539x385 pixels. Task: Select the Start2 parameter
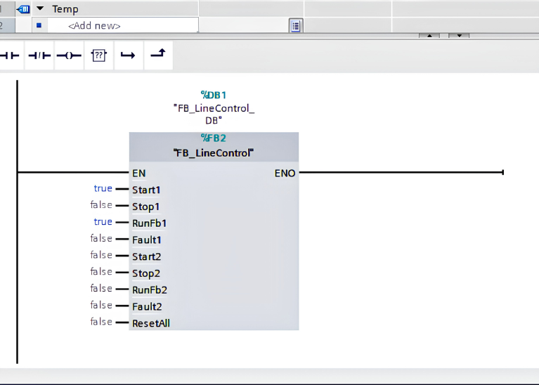pyautogui.click(x=147, y=256)
